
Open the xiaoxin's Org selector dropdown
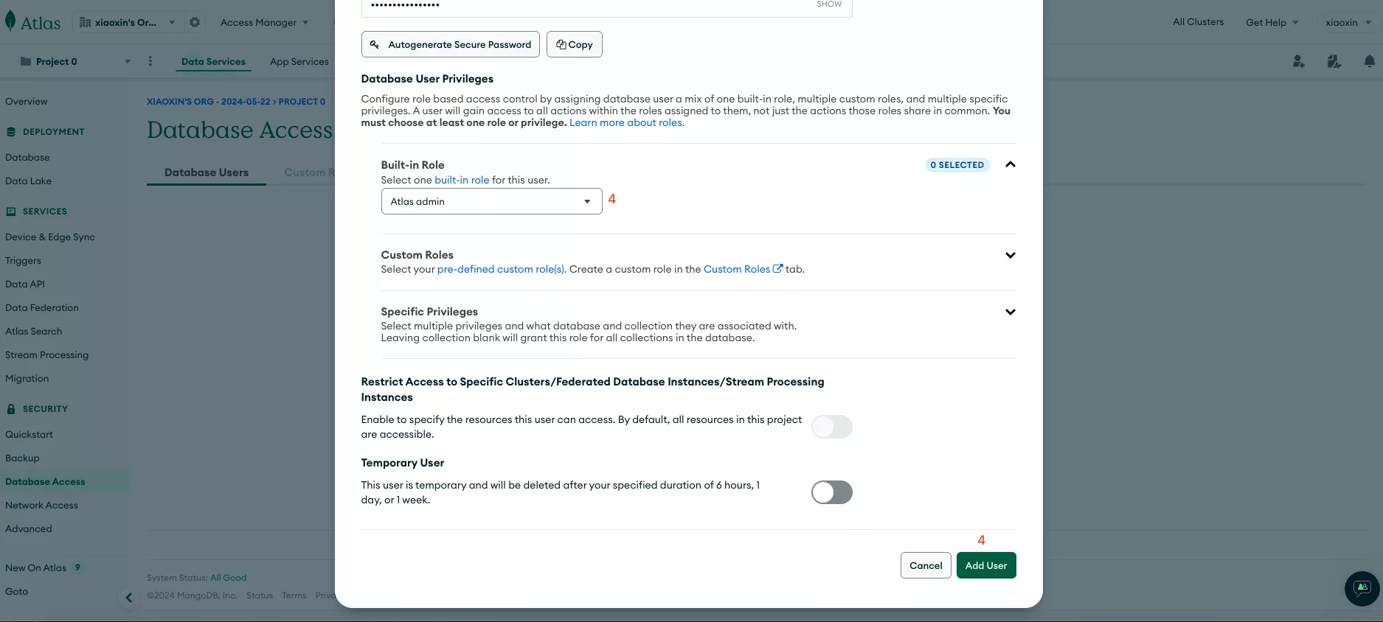[x=128, y=22]
